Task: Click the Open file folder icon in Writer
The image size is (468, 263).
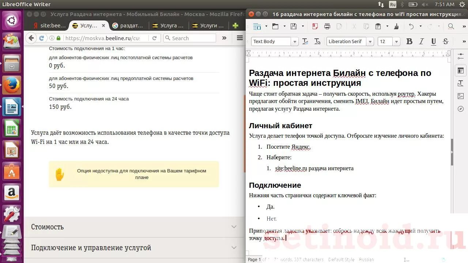Action: coord(275,26)
